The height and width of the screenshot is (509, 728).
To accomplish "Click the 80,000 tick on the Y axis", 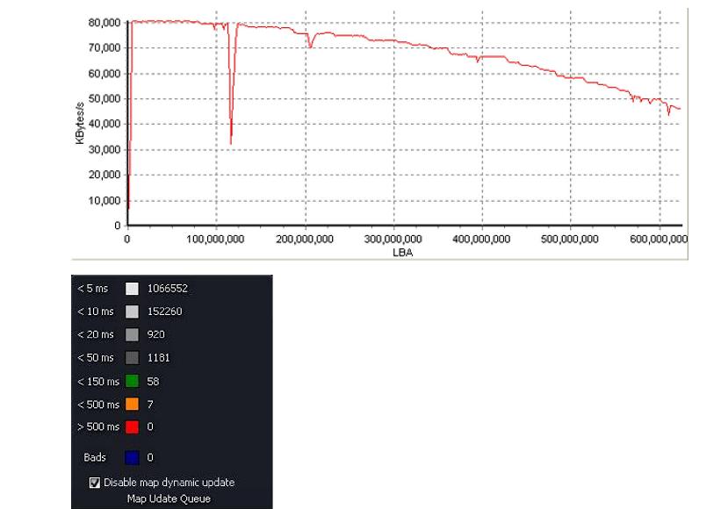I will coord(104,22).
